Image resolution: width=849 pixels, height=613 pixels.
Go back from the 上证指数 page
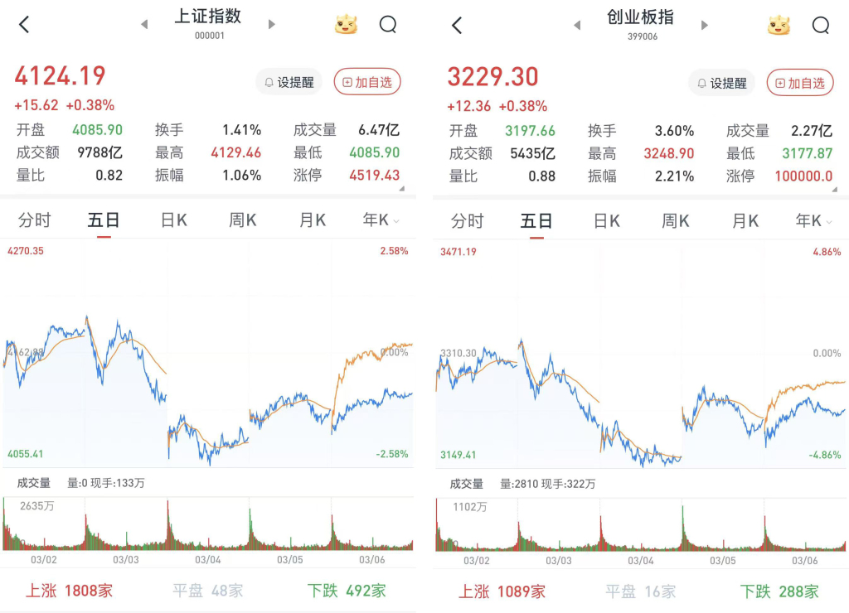24,25
